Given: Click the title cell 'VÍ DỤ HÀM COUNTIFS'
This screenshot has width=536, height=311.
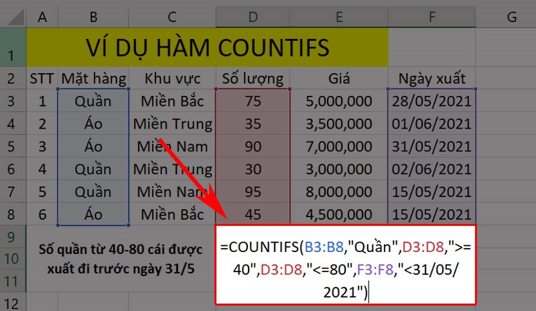Looking at the screenshot, I should click(208, 47).
